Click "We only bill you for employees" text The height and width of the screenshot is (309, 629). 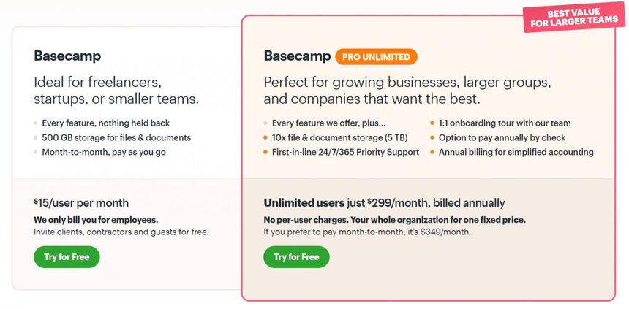tap(96, 219)
